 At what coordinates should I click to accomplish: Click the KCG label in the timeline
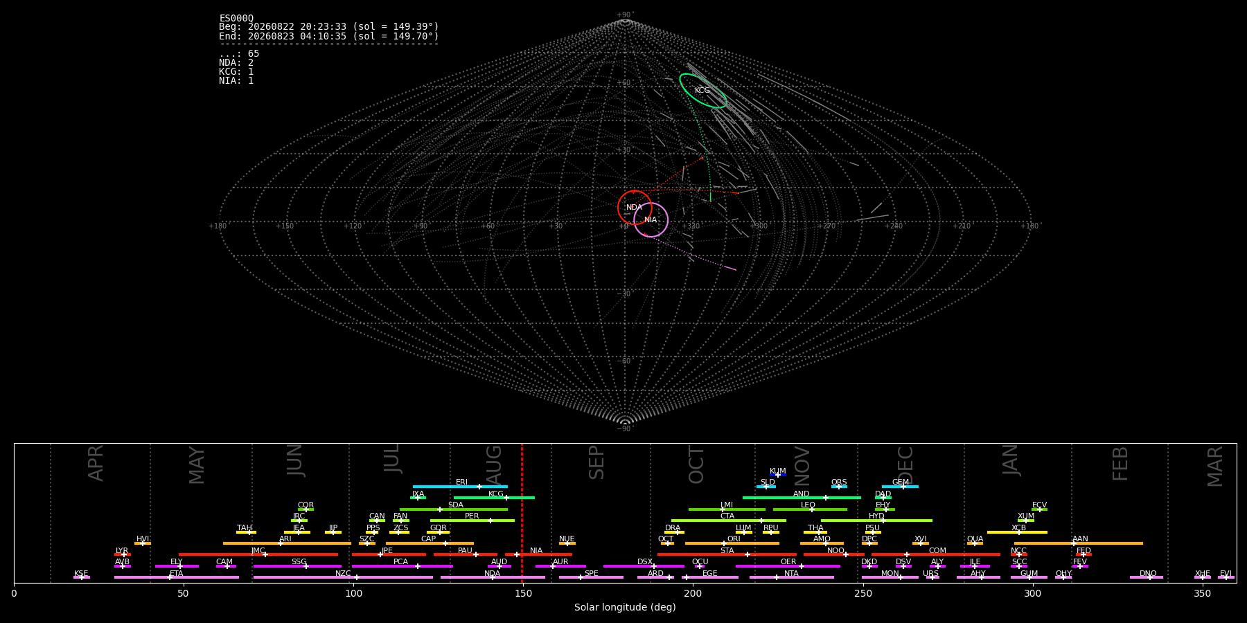[x=496, y=494]
